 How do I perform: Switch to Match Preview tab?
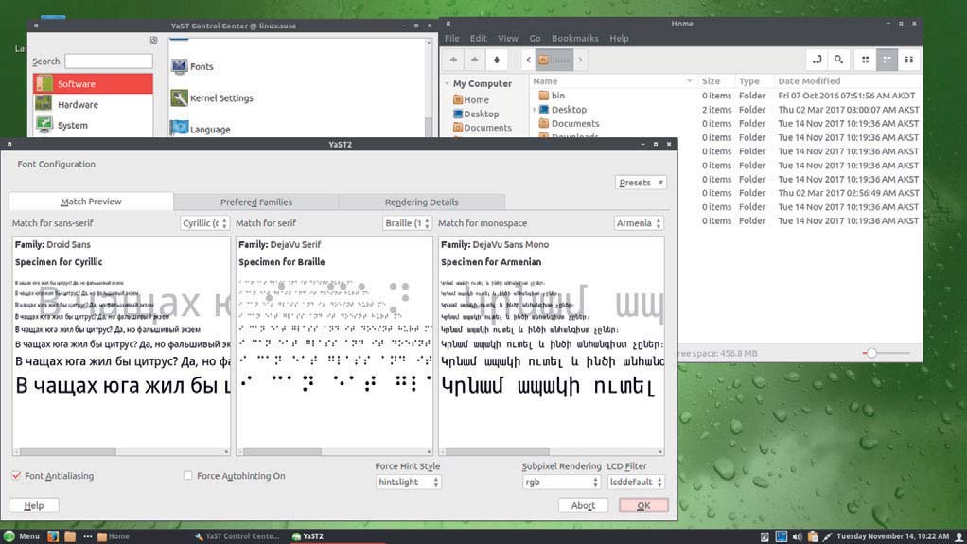click(91, 202)
